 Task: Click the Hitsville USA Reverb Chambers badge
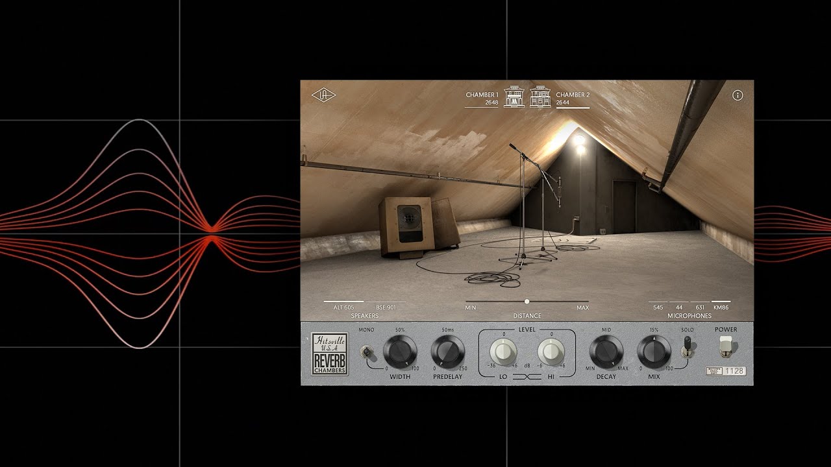coord(330,353)
